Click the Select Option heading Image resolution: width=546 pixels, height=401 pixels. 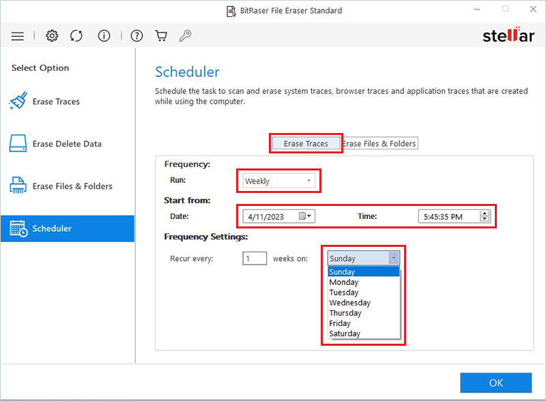click(40, 68)
